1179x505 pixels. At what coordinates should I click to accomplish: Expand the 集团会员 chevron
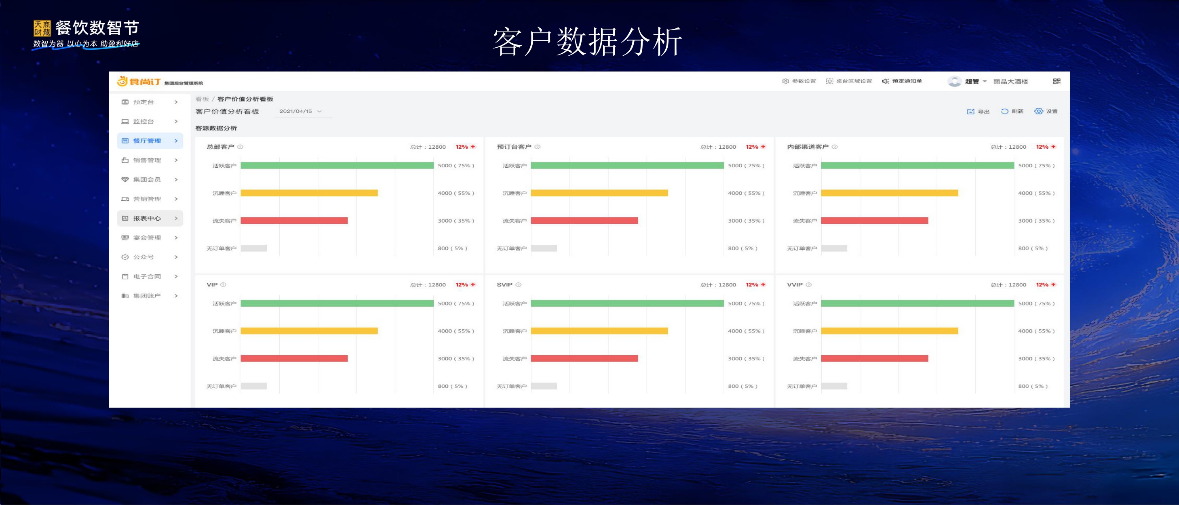(x=176, y=179)
